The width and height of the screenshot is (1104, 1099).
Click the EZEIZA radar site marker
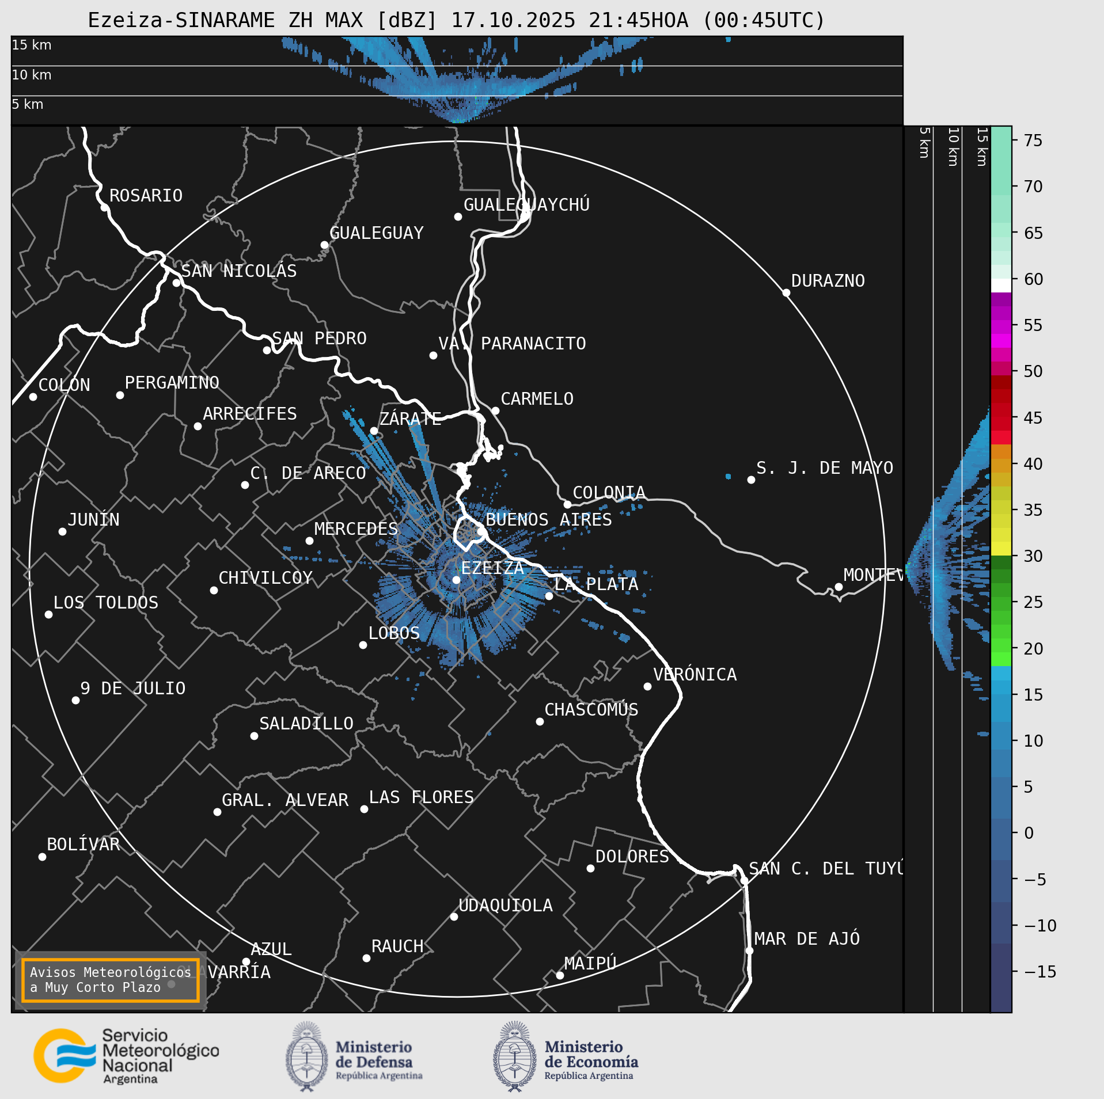tap(456, 580)
